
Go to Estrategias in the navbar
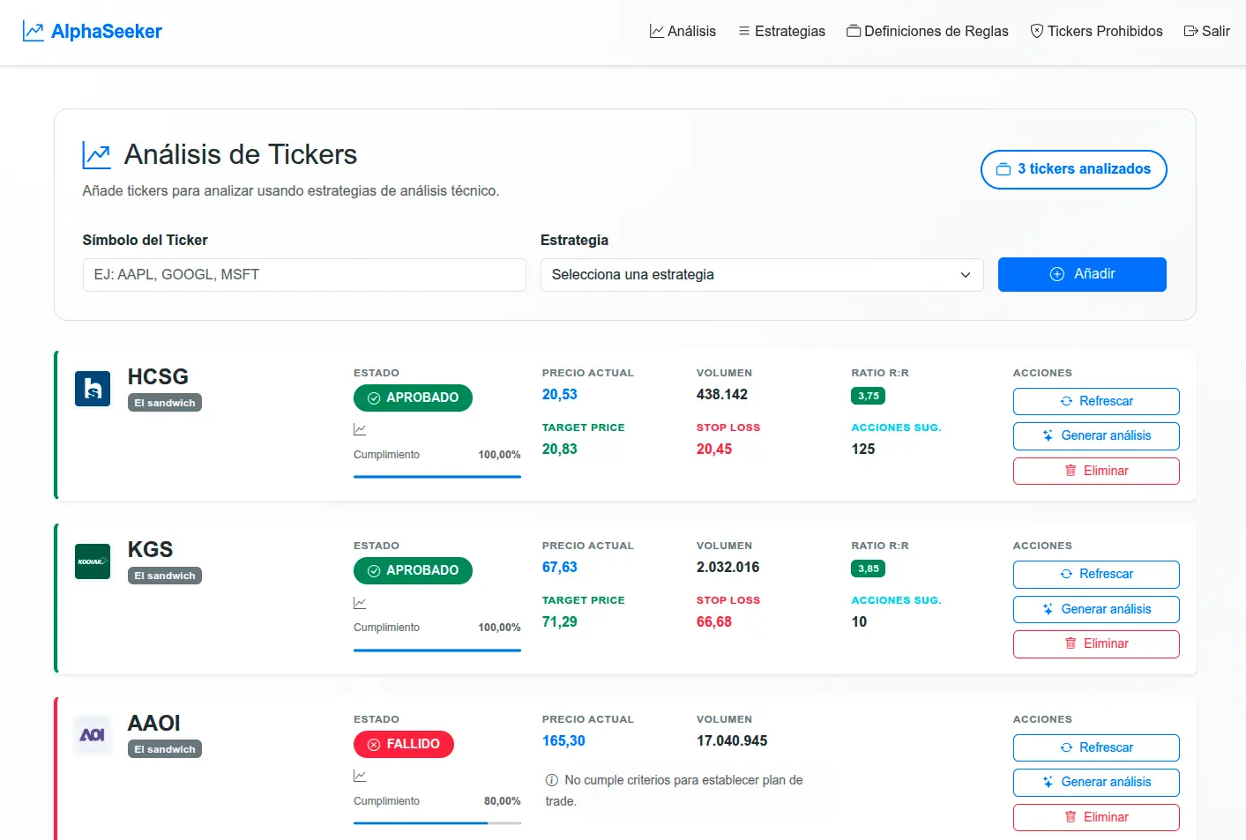pos(781,32)
